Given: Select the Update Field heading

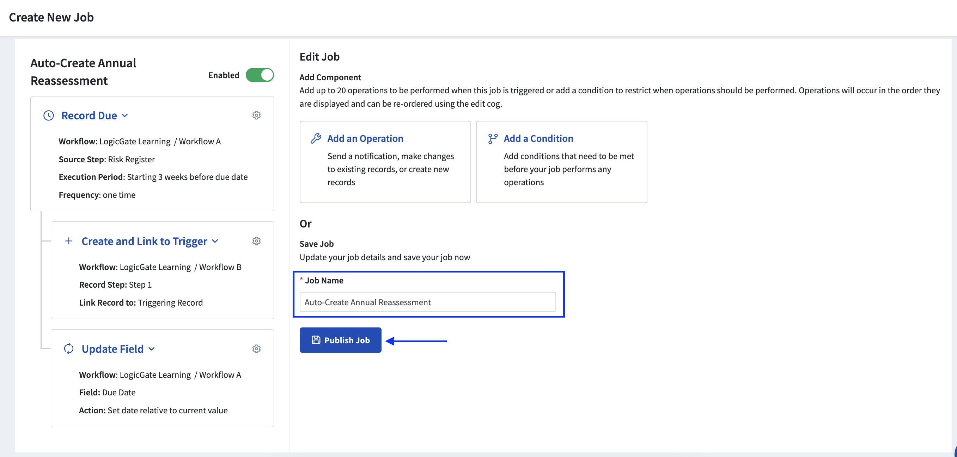Looking at the screenshot, I should pyautogui.click(x=112, y=349).
